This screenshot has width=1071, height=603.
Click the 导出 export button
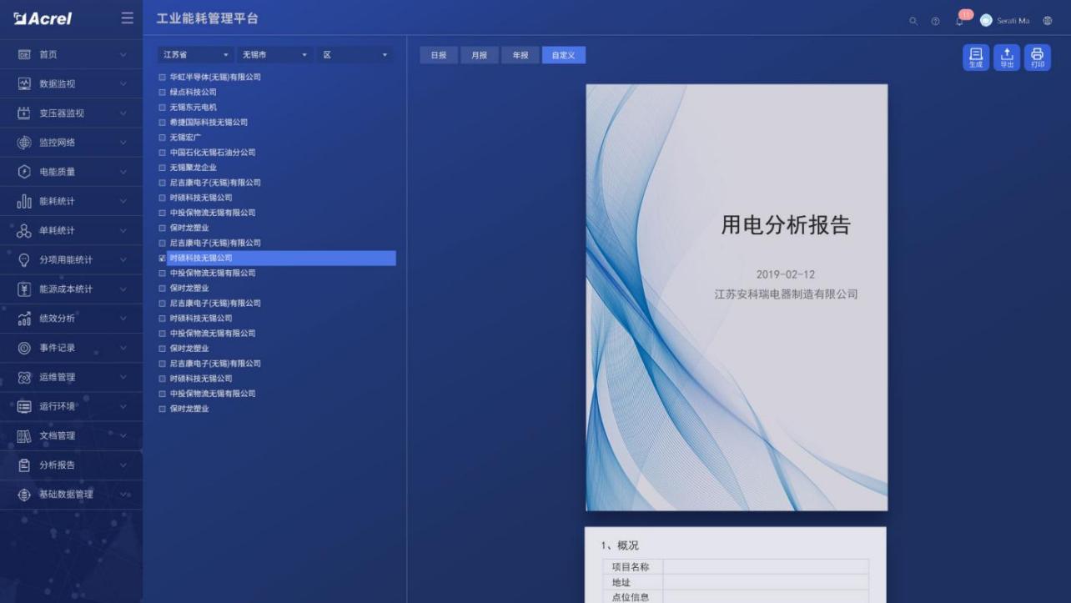1006,57
